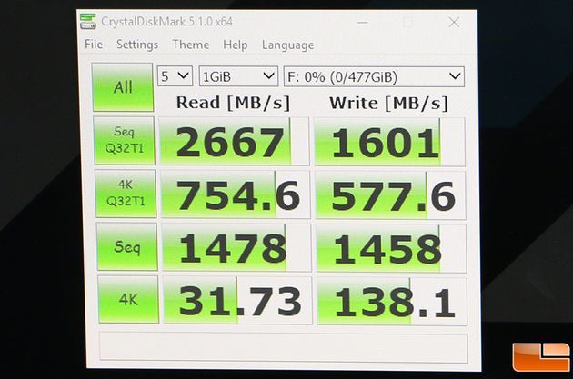This screenshot has width=573, height=379.
Task: Open the Help menu
Action: coord(236,45)
